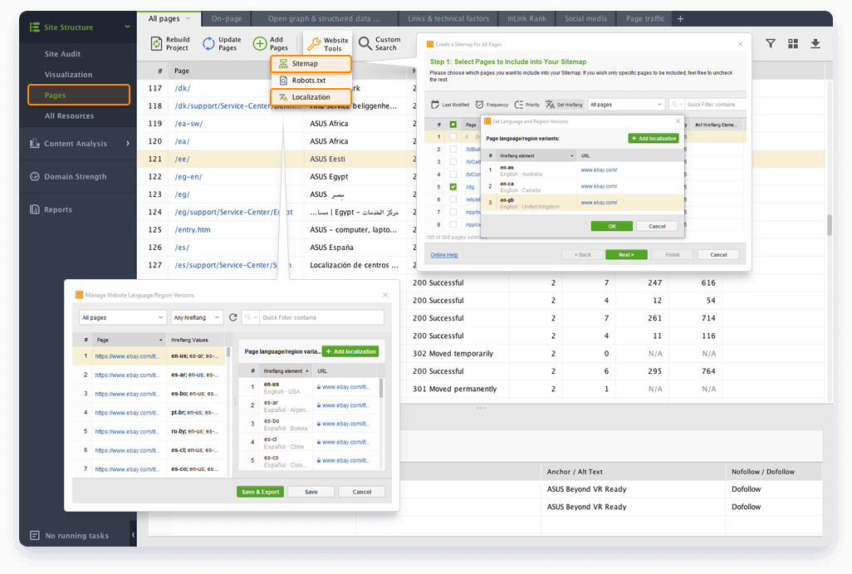Click refresh icon in Manage Language/Region dialog

coord(233,317)
